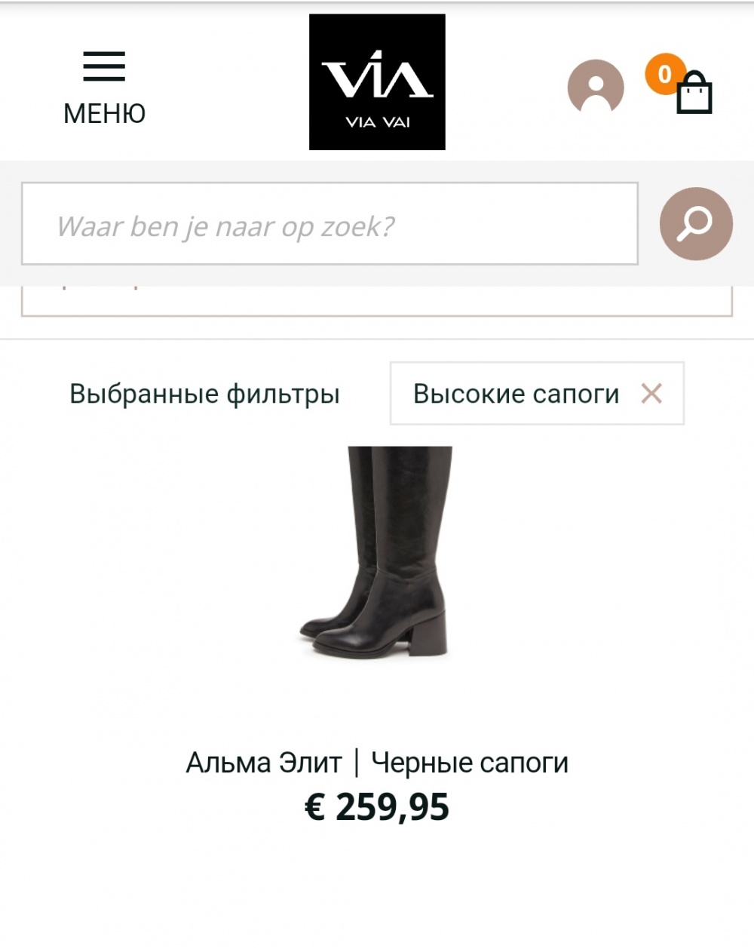Tap the МЕНЮ label
Image resolution: width=754 pixels, height=952 pixels.
pos(104,114)
